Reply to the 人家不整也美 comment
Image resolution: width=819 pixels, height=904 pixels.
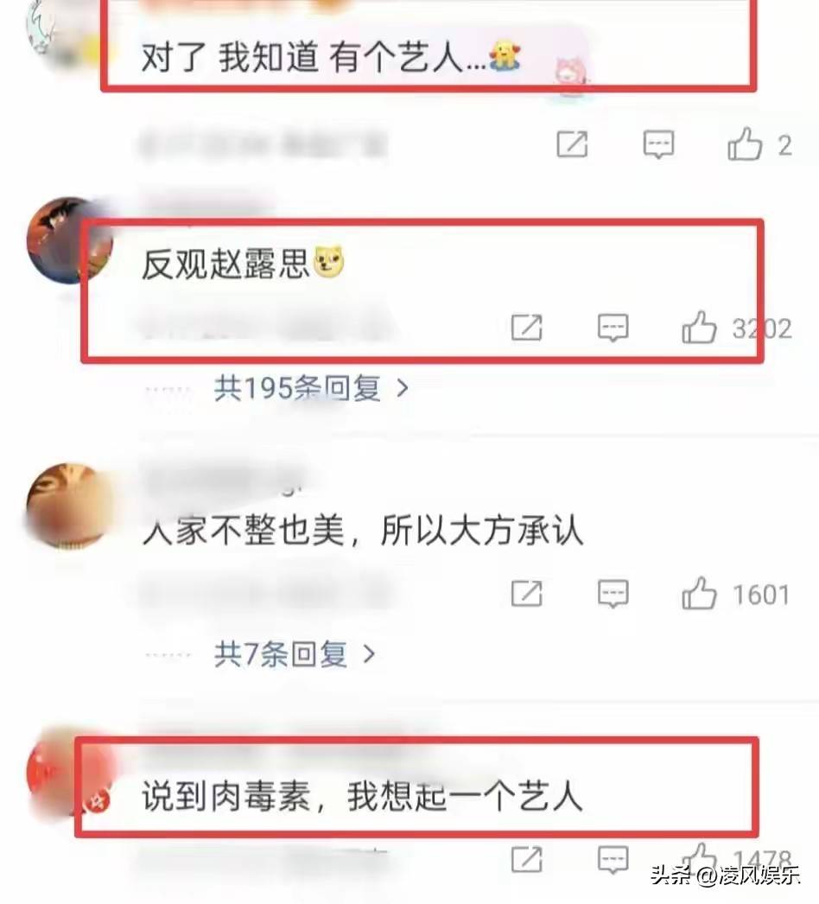(613, 593)
